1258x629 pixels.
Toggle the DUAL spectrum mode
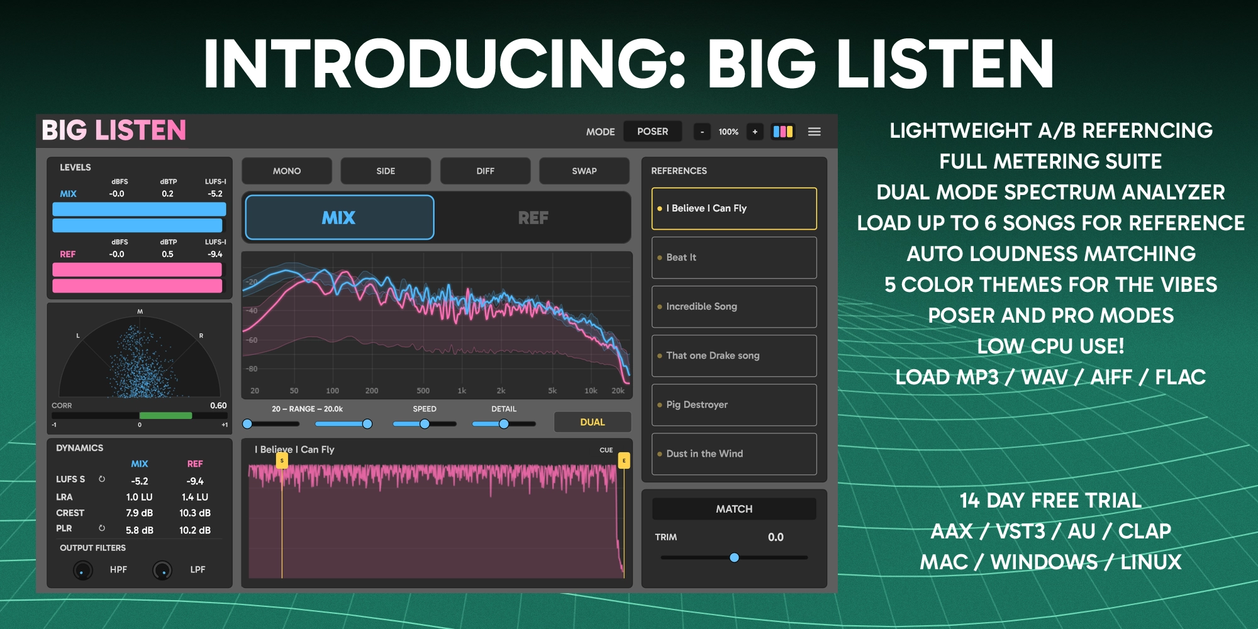(593, 422)
